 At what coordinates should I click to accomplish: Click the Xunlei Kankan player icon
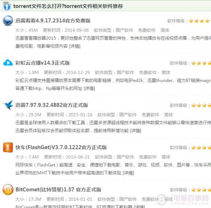click(8, 21)
